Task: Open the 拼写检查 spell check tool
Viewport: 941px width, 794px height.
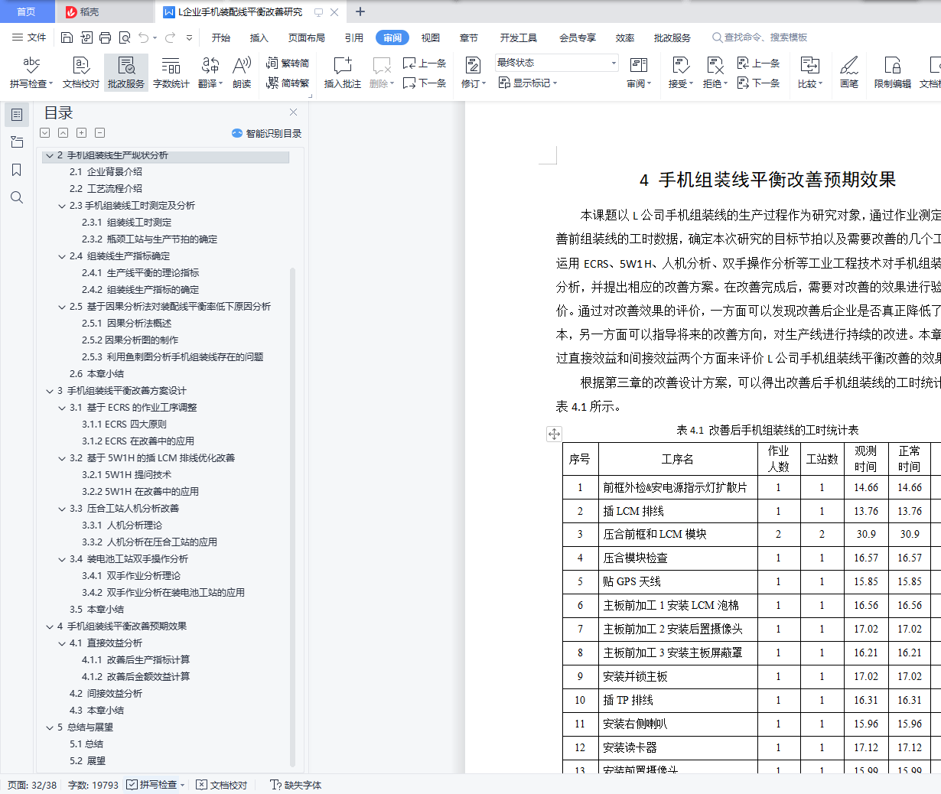Action: pos(31,73)
